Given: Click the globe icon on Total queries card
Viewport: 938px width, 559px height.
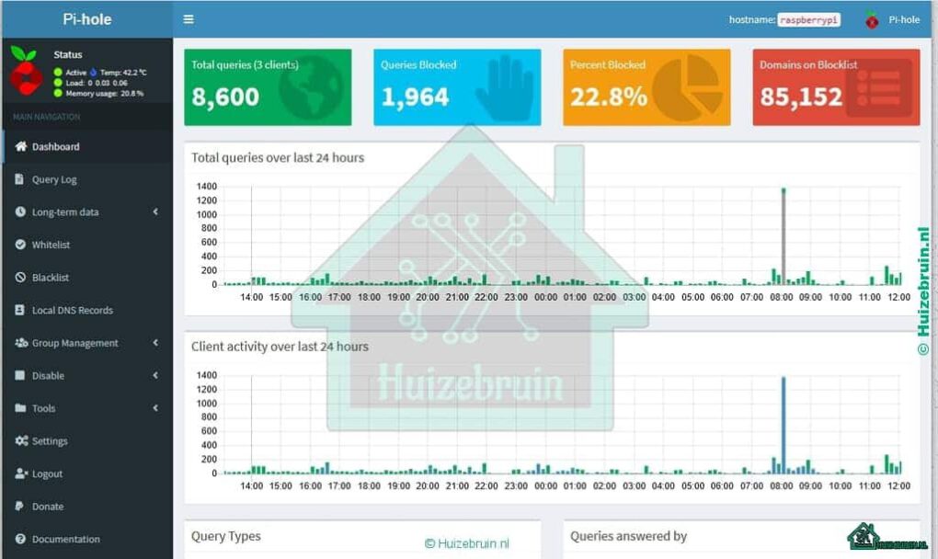Looking at the screenshot, I should click(311, 88).
